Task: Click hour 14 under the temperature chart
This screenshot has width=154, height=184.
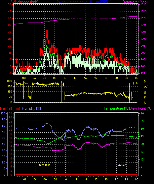Action: pos(86,179)
